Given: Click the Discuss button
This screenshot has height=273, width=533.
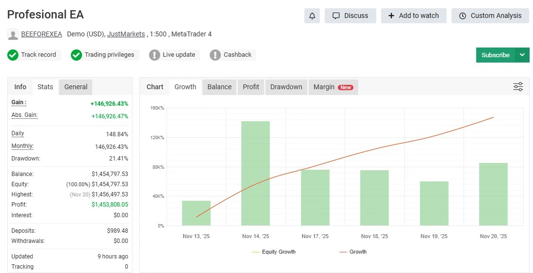Looking at the screenshot, I should (350, 16).
